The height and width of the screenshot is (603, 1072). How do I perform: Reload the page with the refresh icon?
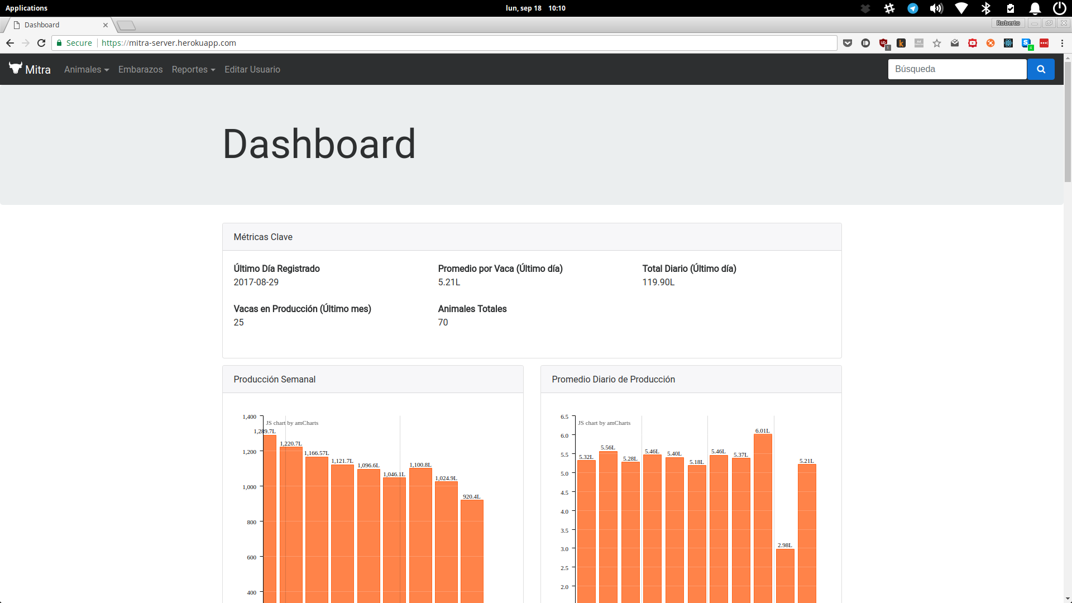click(x=41, y=43)
